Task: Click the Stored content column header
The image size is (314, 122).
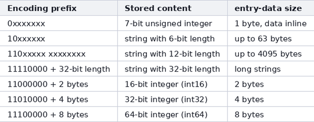Action: 173,8
